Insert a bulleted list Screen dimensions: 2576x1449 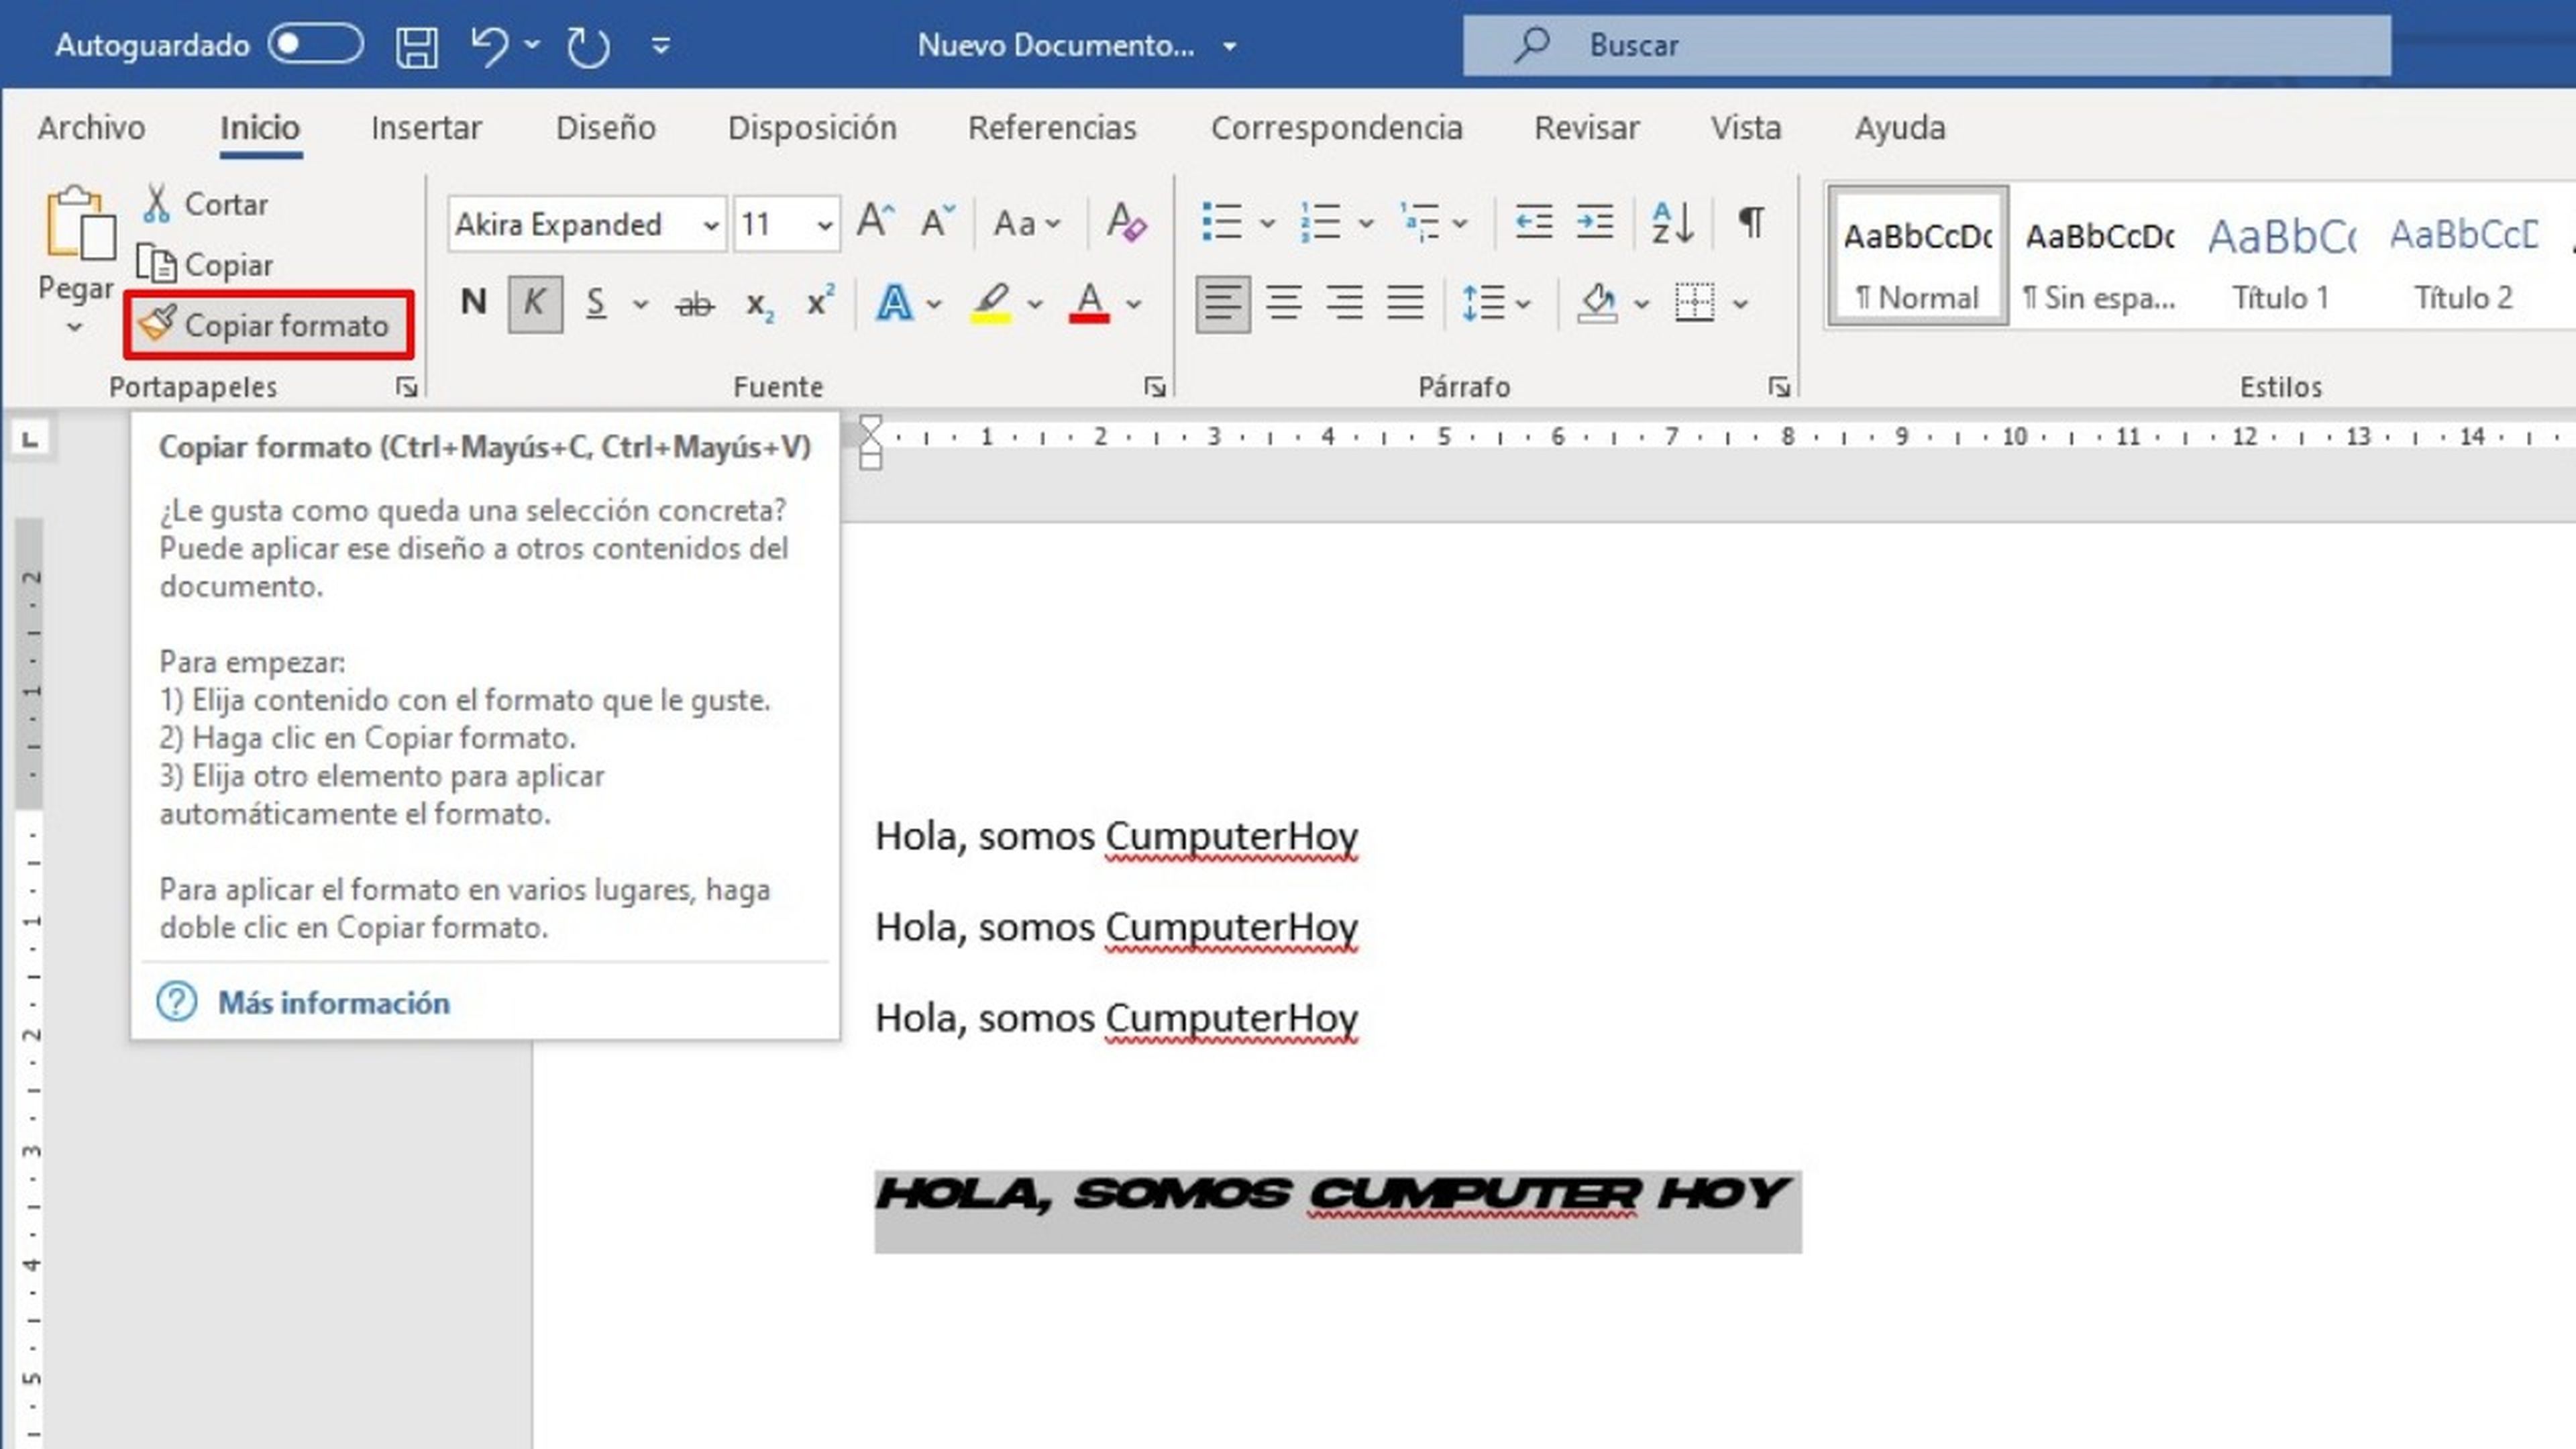(1222, 222)
